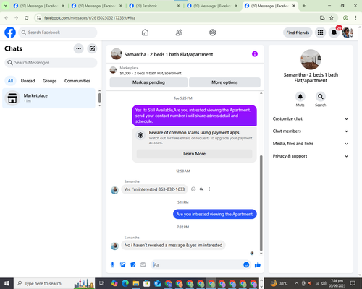Open the Marketplace chat in the list

(49, 98)
